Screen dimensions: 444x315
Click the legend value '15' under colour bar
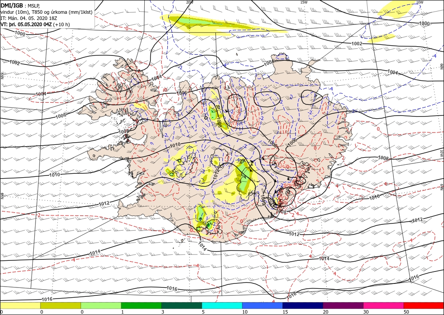pos(285,312)
